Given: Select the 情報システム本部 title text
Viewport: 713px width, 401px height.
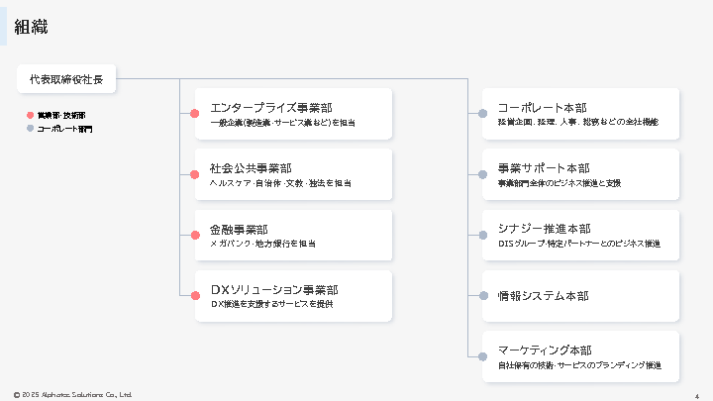Looking at the screenshot, I should click(543, 296).
